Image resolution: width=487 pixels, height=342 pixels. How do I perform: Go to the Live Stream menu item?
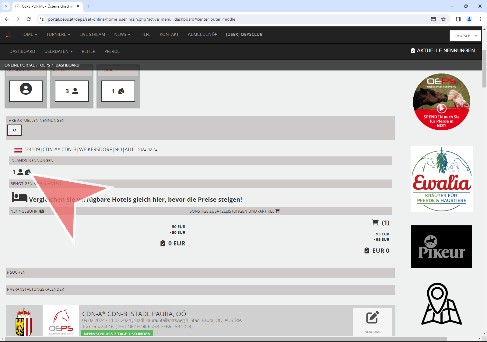point(92,35)
